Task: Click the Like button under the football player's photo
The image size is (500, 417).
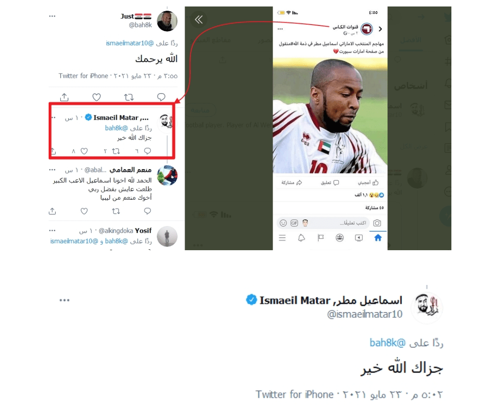Action: (368, 183)
